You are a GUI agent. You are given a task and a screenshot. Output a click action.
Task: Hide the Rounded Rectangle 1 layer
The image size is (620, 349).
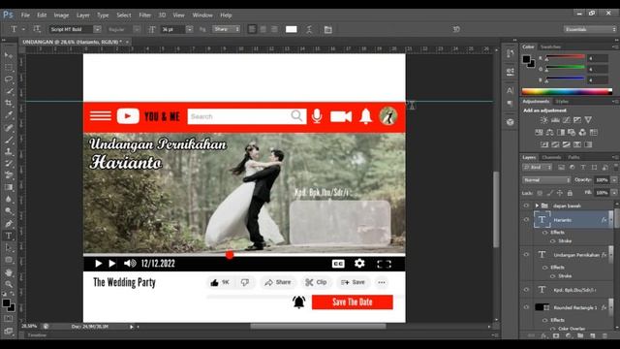(x=526, y=307)
